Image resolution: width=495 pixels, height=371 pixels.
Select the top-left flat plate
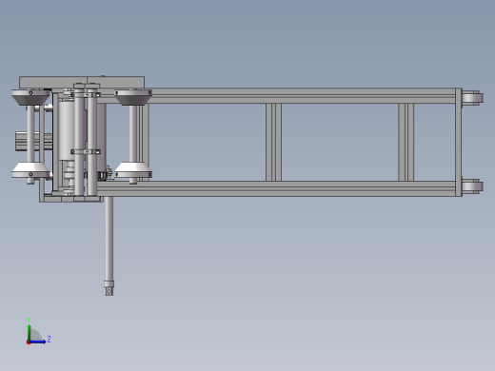pyautogui.click(x=82, y=83)
